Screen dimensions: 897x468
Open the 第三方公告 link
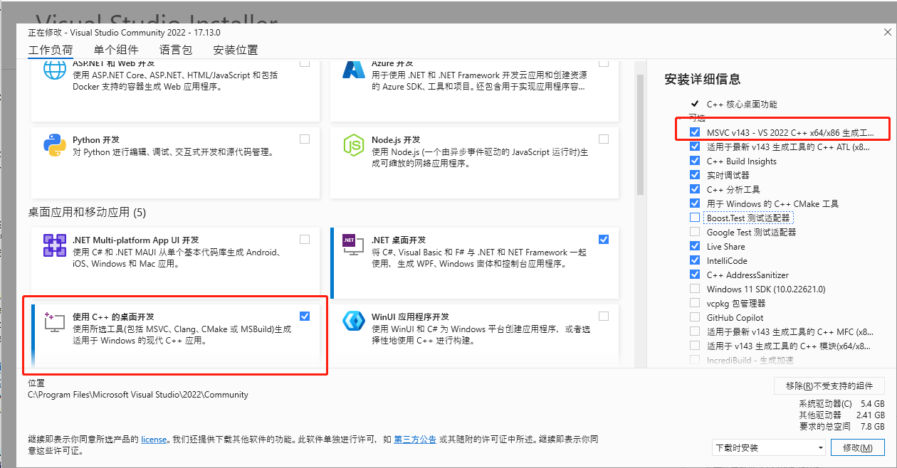click(415, 440)
